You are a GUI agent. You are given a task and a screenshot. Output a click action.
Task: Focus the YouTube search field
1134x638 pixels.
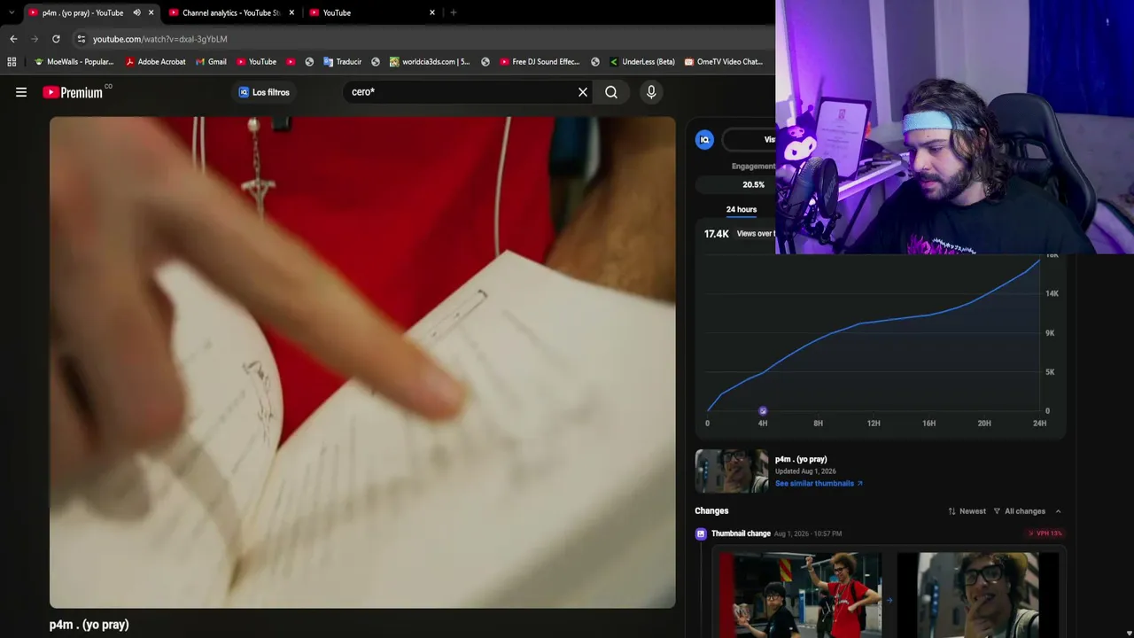[x=461, y=92]
